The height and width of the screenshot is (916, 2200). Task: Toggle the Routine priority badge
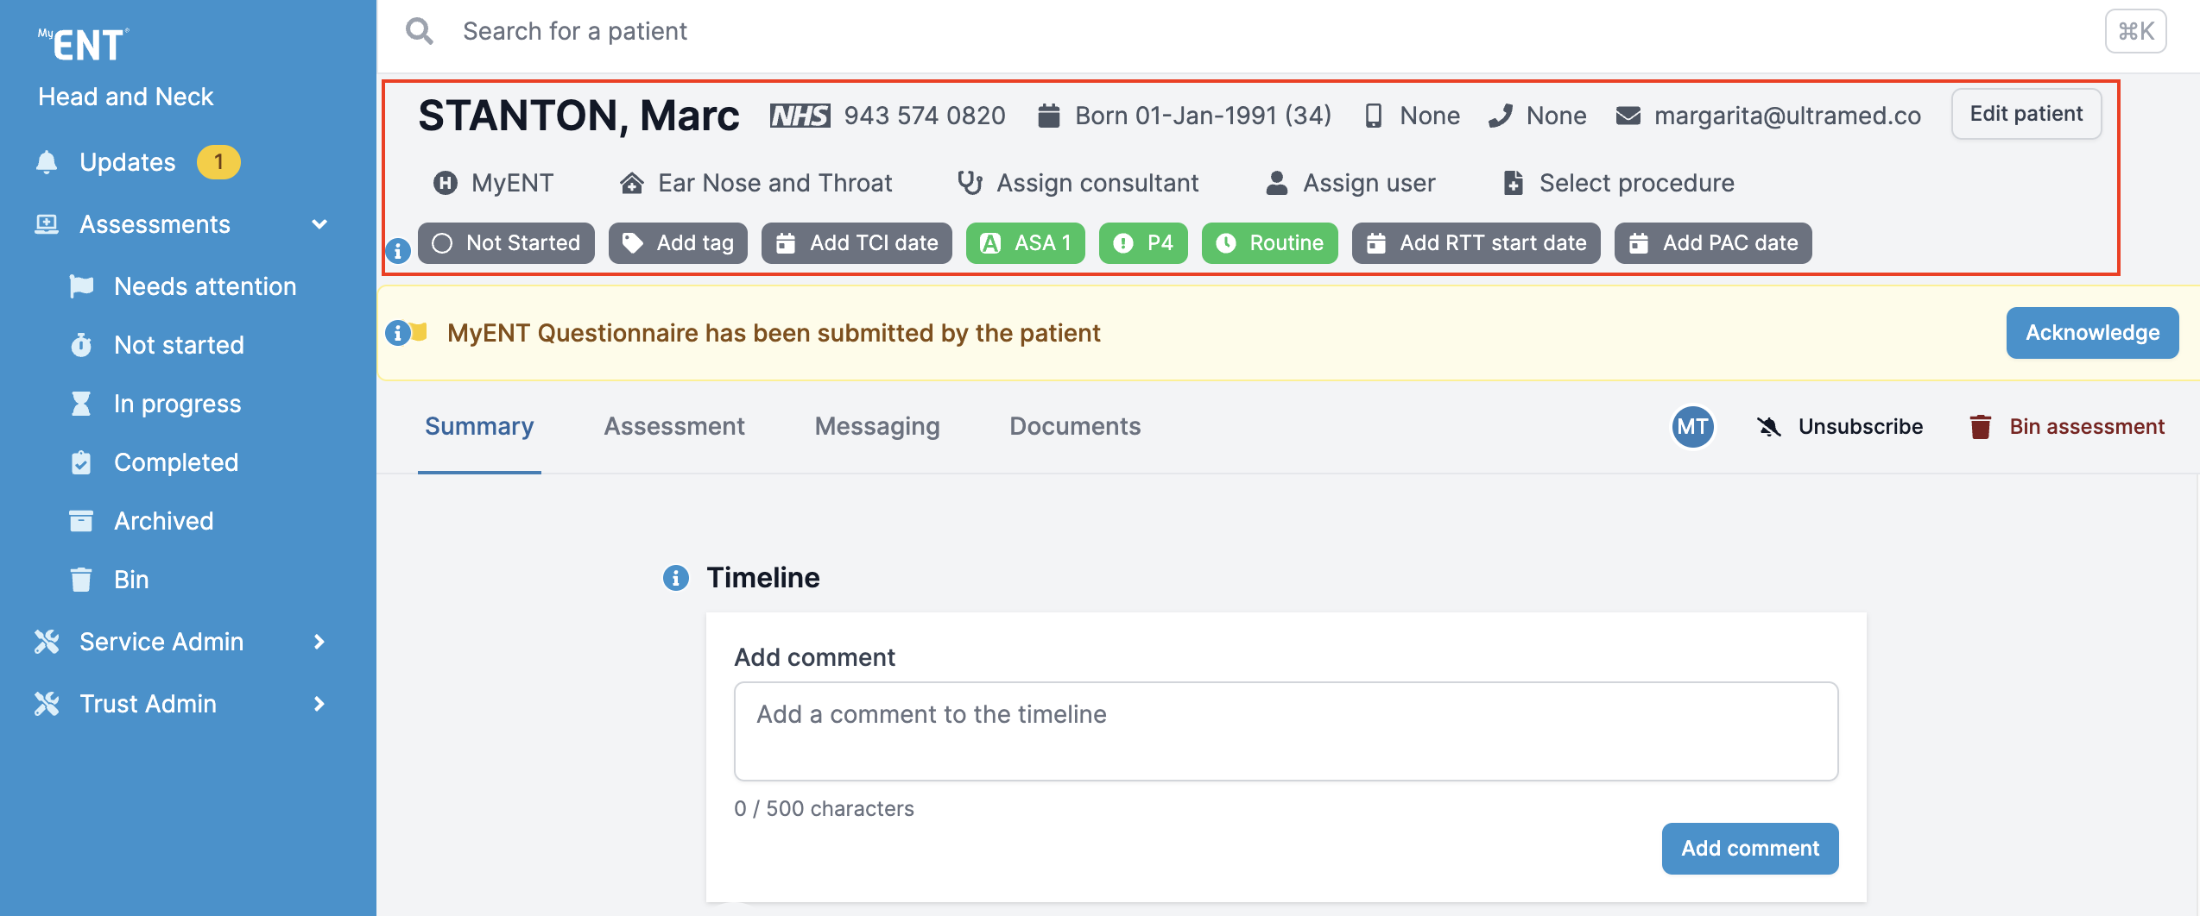[1269, 243]
